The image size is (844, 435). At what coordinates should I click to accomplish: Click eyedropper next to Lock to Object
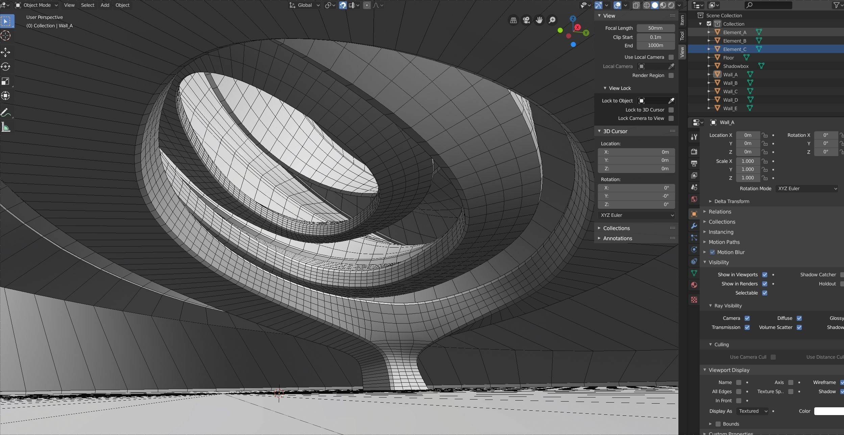click(671, 101)
